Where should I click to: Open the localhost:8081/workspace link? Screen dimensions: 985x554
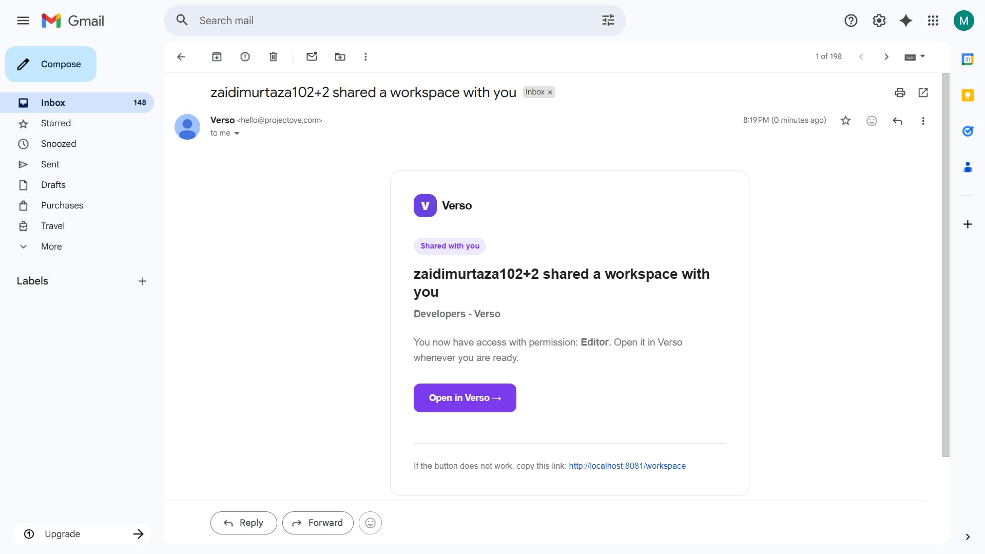[627, 466]
